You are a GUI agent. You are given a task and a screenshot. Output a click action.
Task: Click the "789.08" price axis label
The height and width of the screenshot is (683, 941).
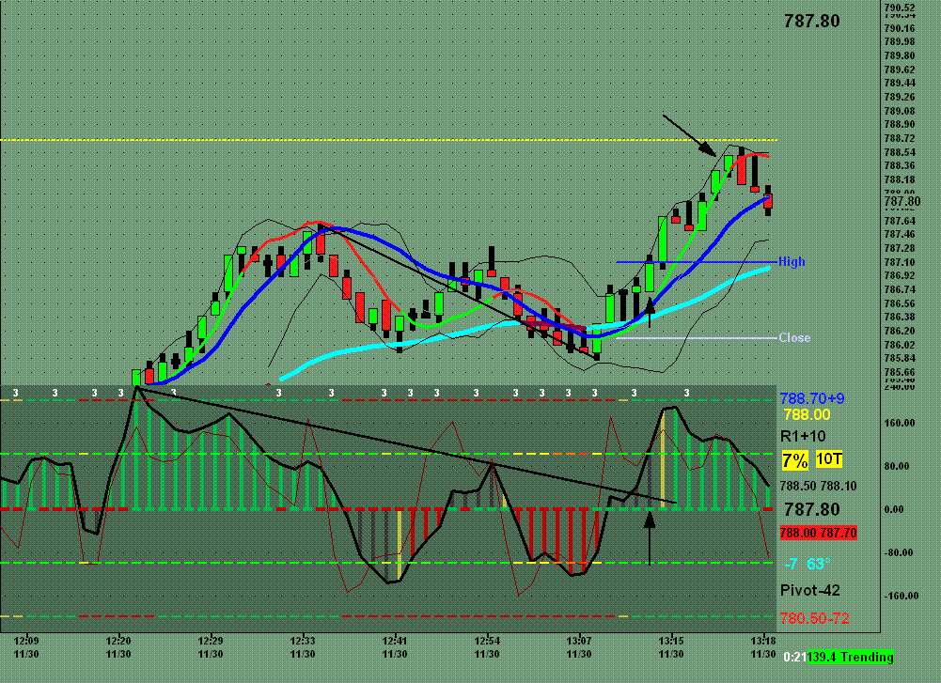click(x=900, y=110)
